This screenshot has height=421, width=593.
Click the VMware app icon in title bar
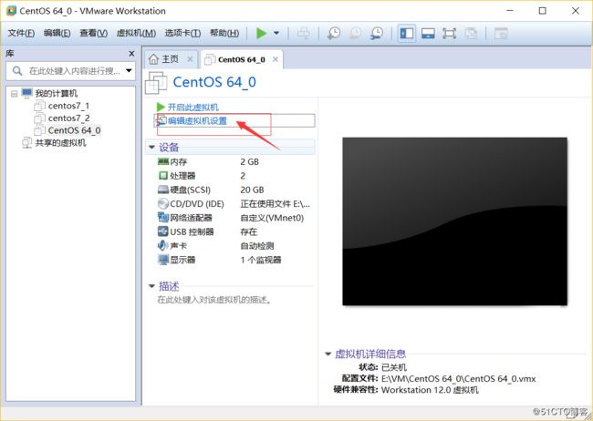click(x=11, y=11)
